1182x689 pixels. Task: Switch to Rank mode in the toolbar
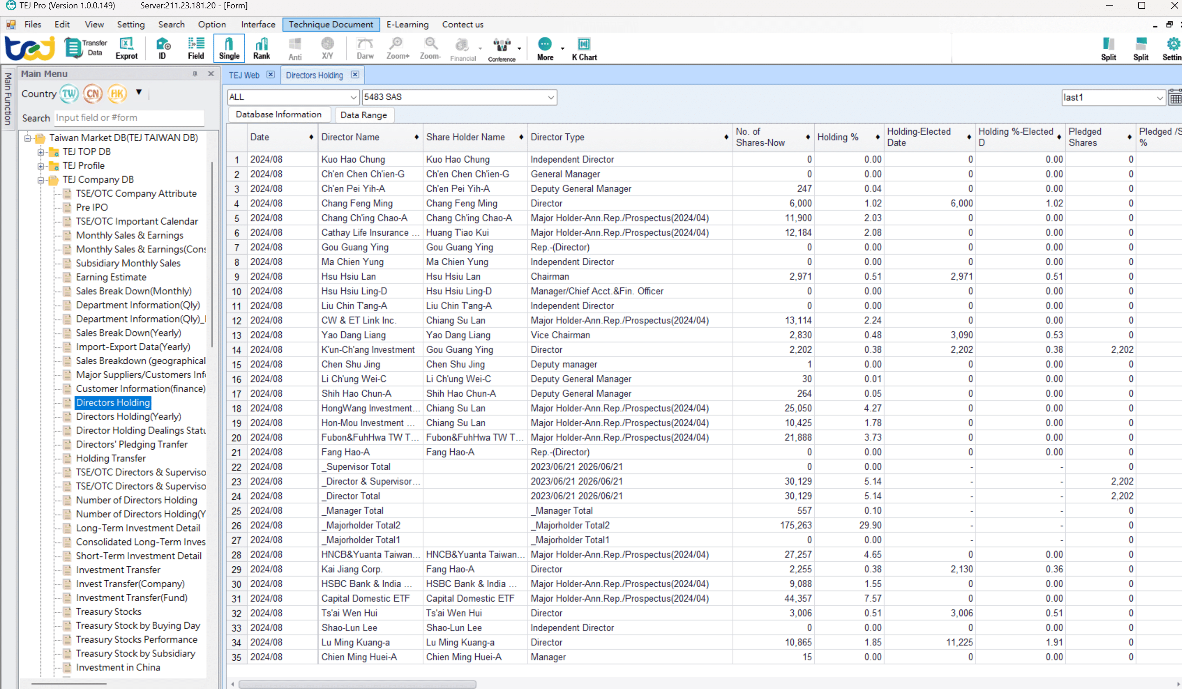[x=261, y=48]
